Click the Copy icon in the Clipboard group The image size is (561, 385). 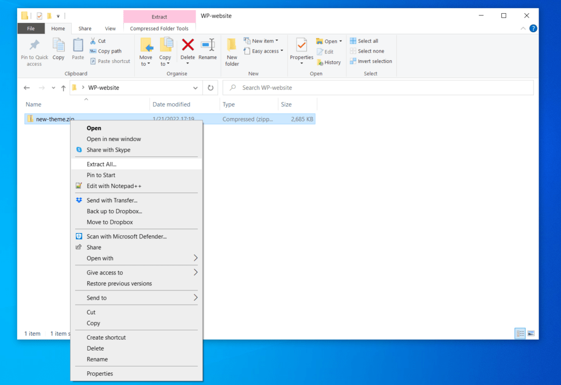pyautogui.click(x=58, y=49)
